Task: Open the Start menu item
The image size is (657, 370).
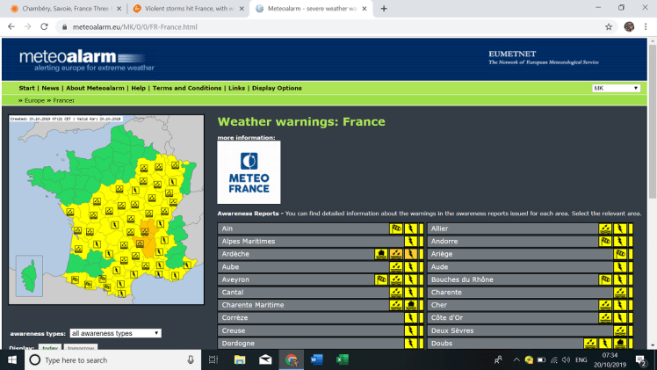Action: [x=27, y=88]
